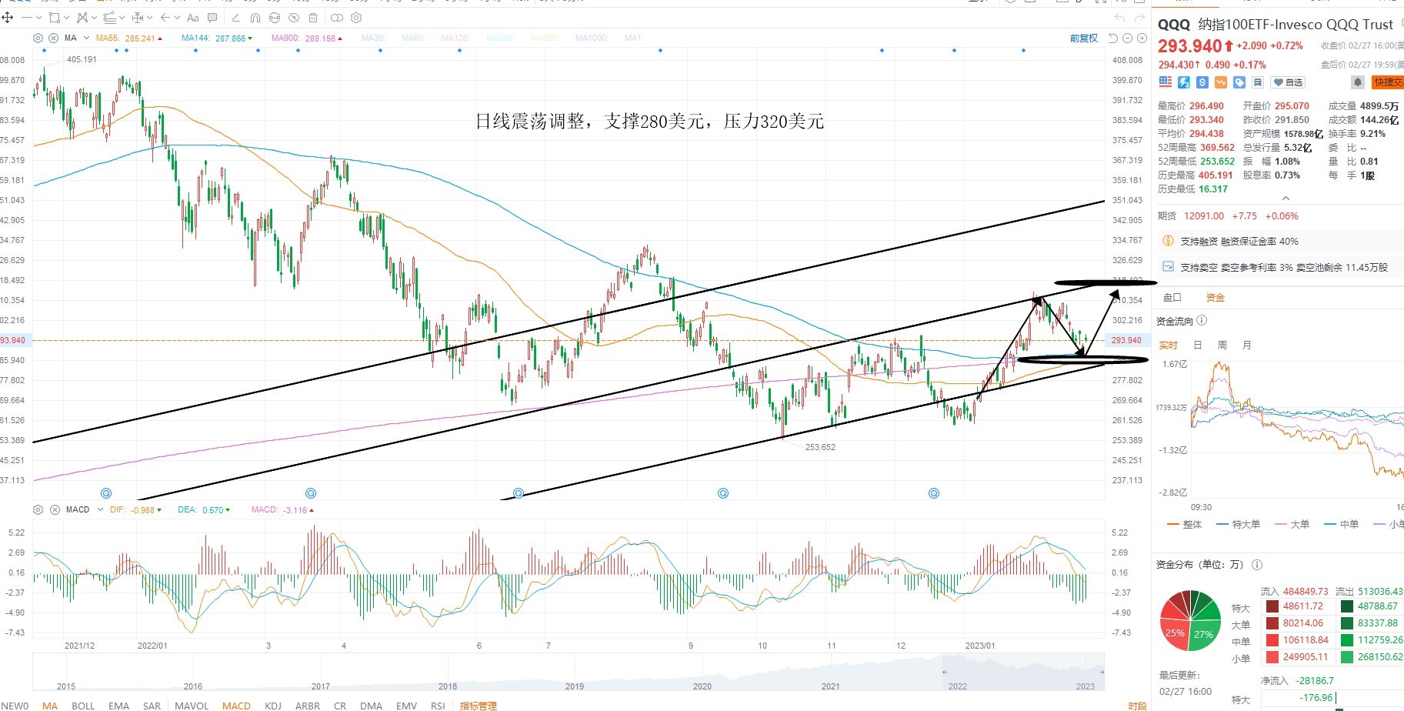Open MA indicator settings gear
This screenshot has width=1404, height=711.
38,38
